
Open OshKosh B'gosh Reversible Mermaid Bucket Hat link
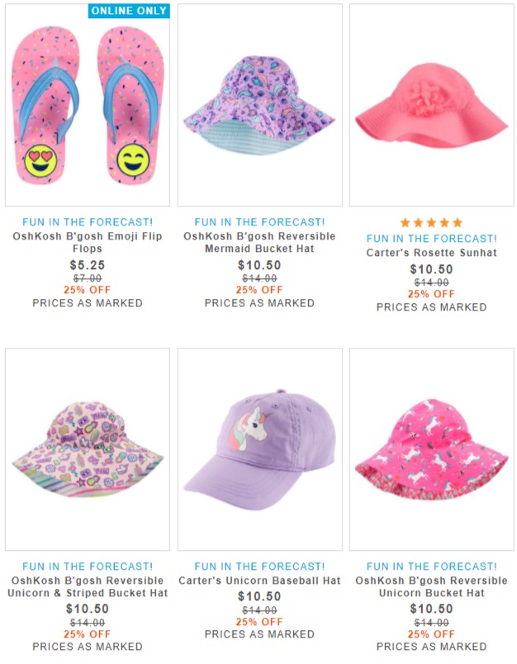pos(259,242)
